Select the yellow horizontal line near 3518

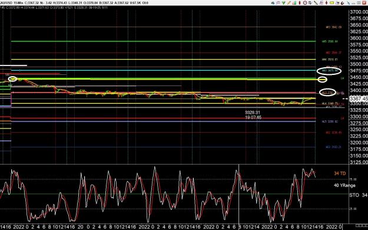(163, 59)
